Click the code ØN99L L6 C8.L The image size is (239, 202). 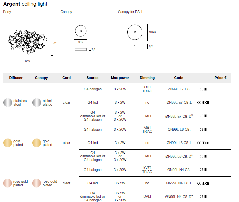pos(179,143)
